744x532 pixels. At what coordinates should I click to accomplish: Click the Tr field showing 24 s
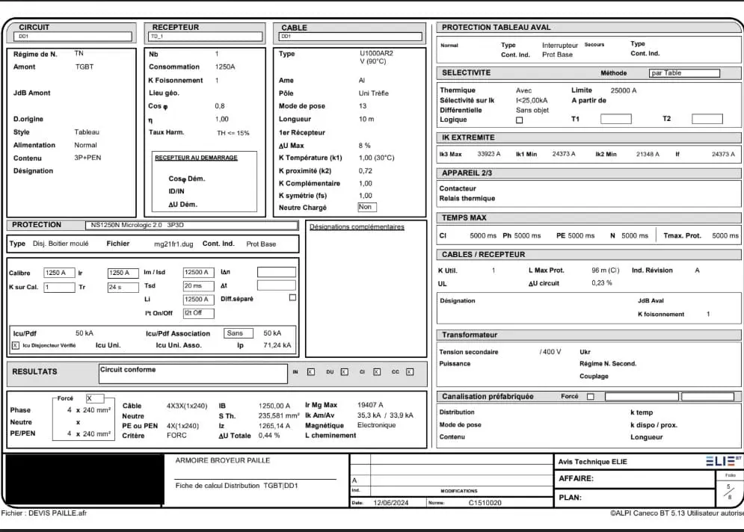click(x=123, y=288)
